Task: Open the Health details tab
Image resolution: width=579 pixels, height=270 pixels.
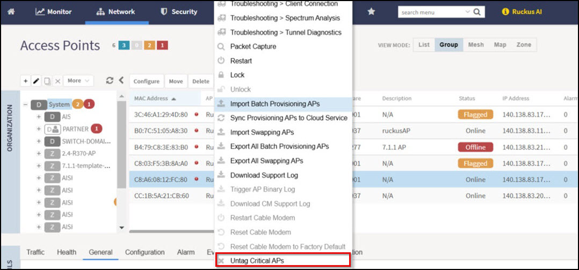Action: (67, 252)
